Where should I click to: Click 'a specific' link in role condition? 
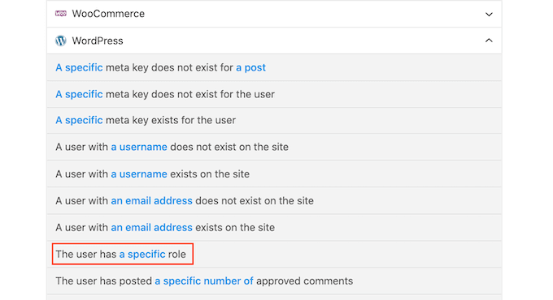click(142, 255)
